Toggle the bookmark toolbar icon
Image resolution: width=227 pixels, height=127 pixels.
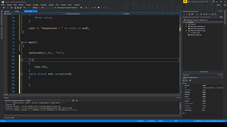[99, 8]
